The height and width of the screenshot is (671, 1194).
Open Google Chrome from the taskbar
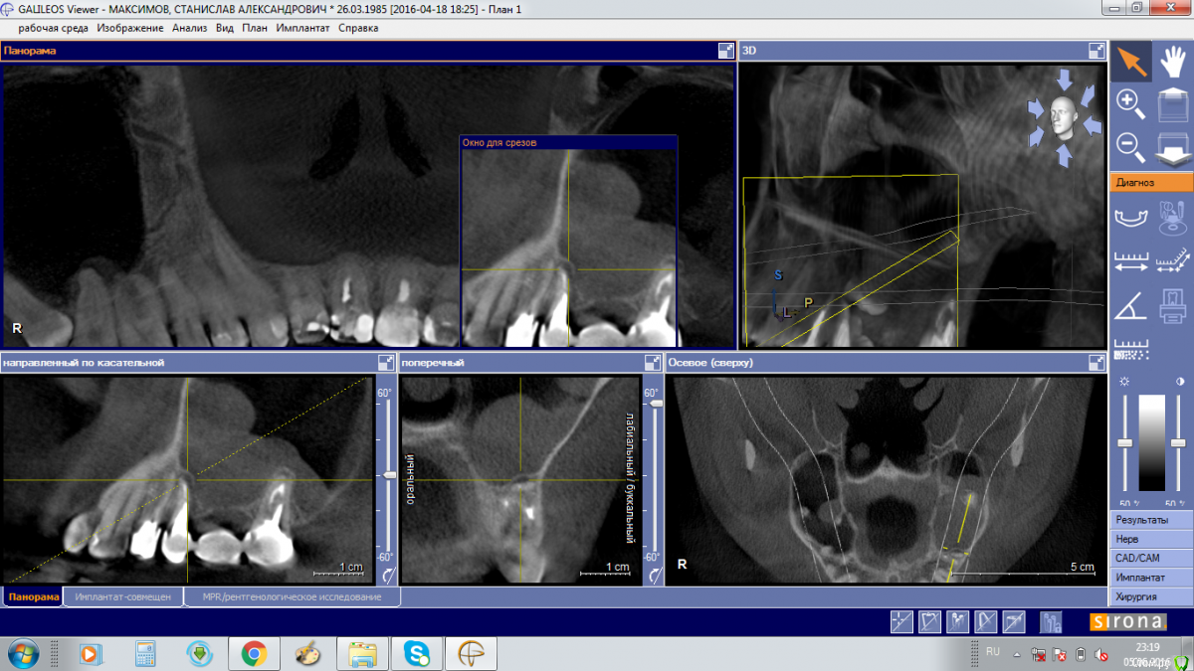click(253, 654)
